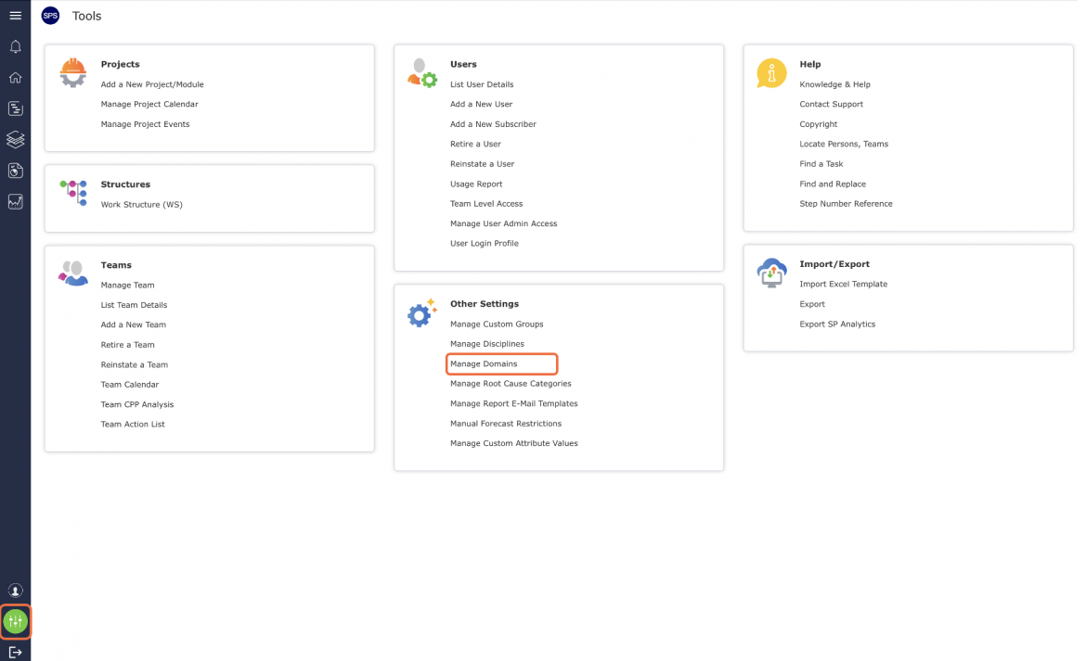The width and height of the screenshot is (1086, 661).
Task: Select Retire a User
Action: pos(476,144)
